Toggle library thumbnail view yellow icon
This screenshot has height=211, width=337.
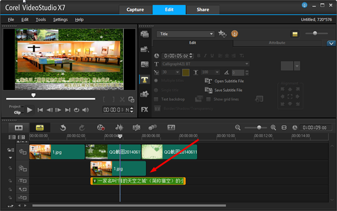tap(295, 34)
